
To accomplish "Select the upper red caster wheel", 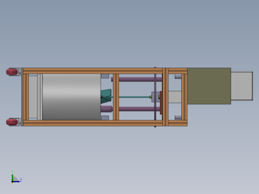I will point(12,72).
